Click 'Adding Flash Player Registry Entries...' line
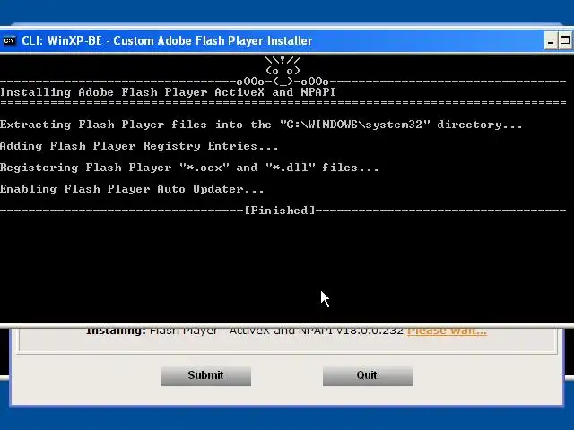Image resolution: width=574 pixels, height=430 pixels. pyautogui.click(x=139, y=146)
